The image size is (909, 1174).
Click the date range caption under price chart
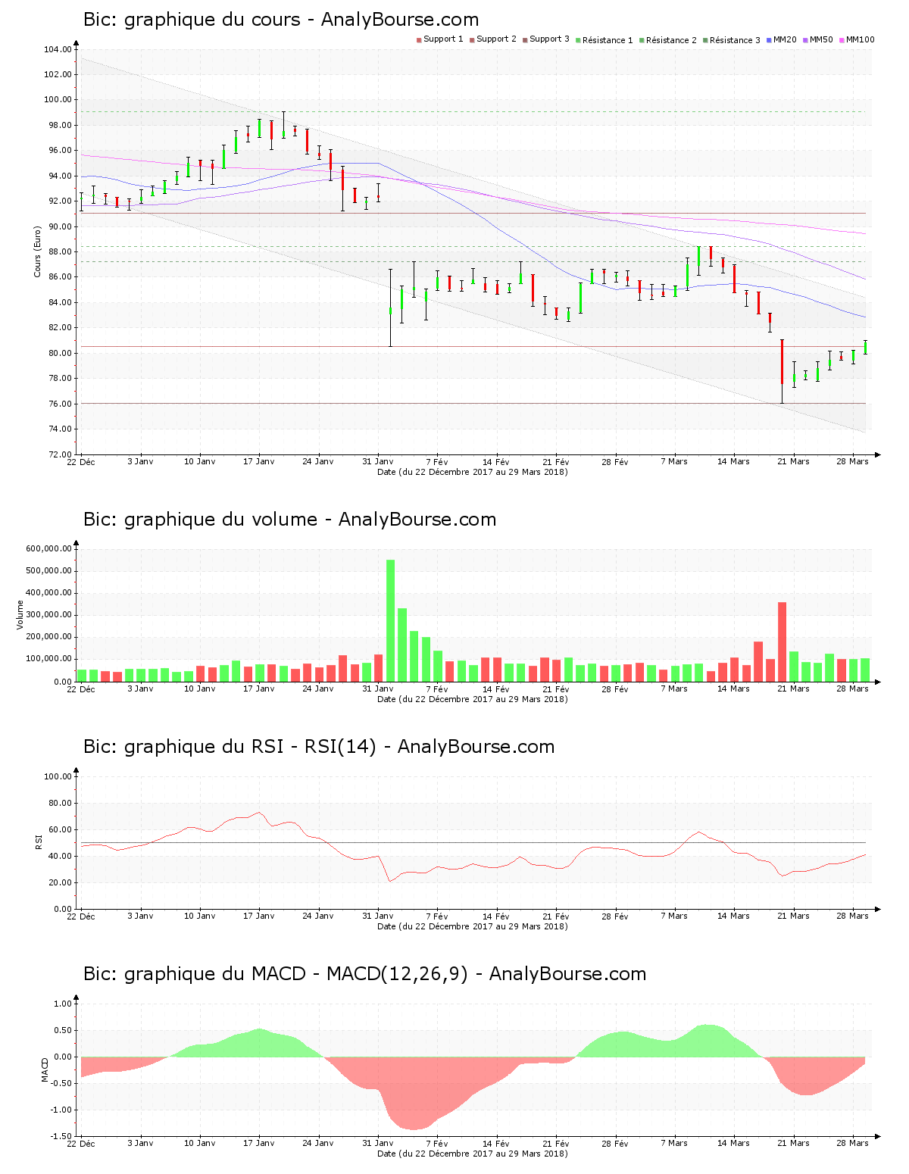tap(473, 472)
